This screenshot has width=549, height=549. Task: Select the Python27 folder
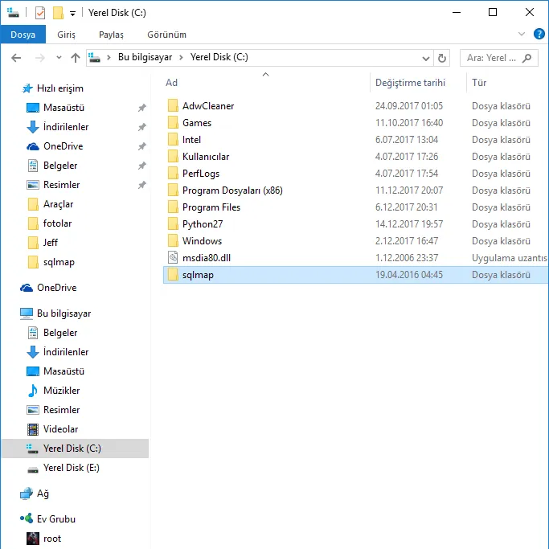click(203, 223)
